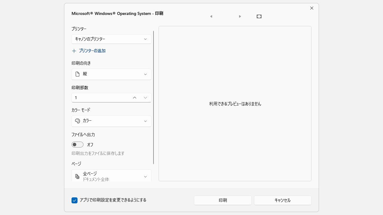The image size is (383, 215).
Task: Click the page icon in 印刷の向き
Action: [77, 74]
